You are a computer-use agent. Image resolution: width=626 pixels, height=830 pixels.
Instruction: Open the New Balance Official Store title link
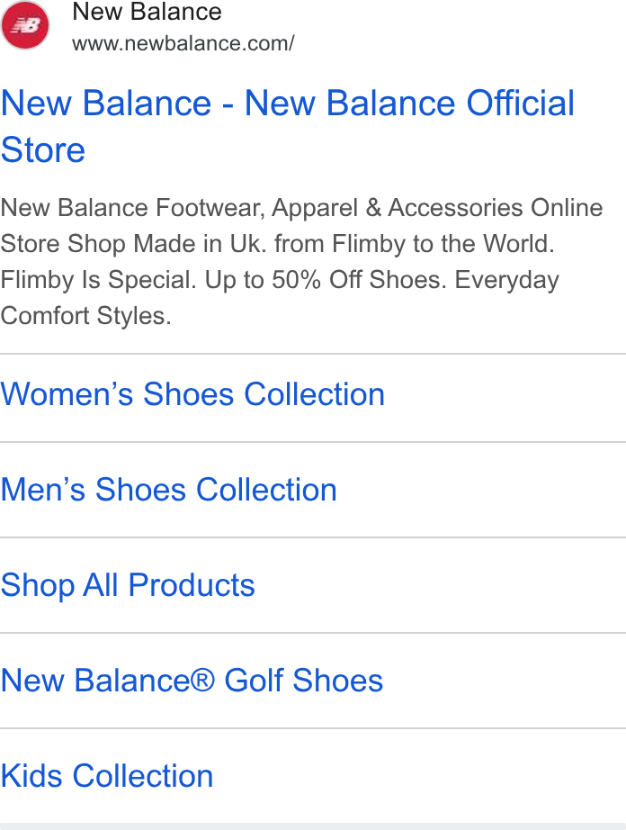(x=288, y=126)
